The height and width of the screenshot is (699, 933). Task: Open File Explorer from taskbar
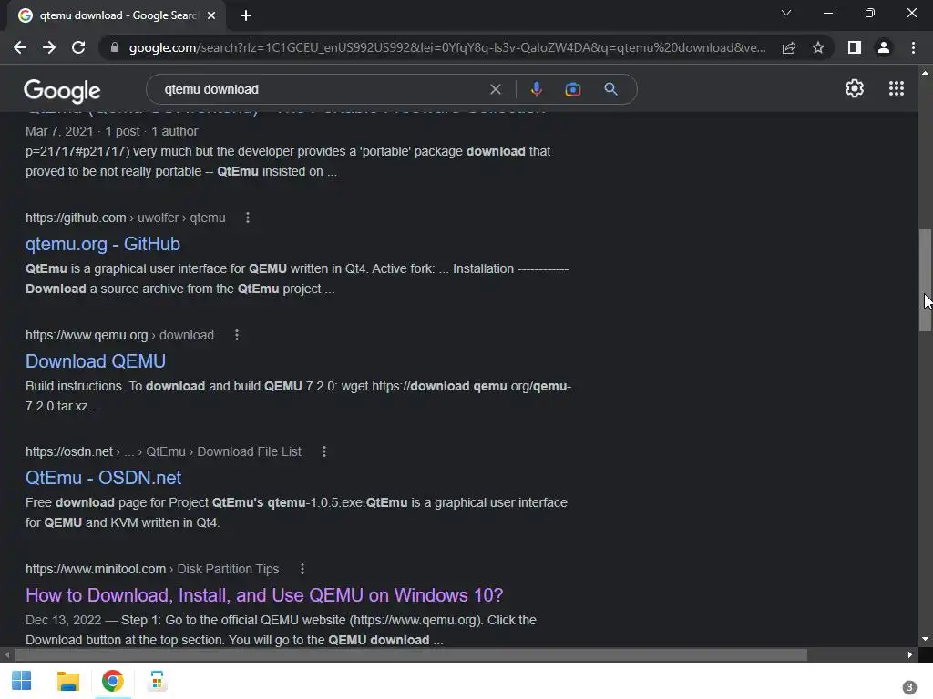click(x=67, y=681)
